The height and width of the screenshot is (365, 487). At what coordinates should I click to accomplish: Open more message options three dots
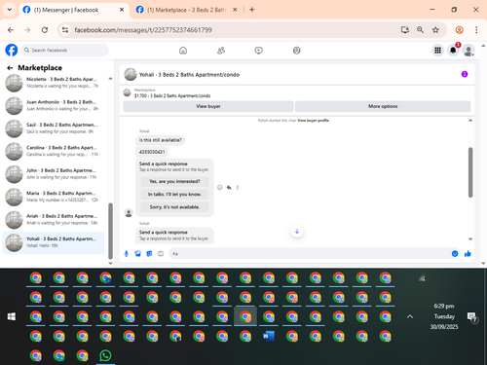(x=238, y=188)
